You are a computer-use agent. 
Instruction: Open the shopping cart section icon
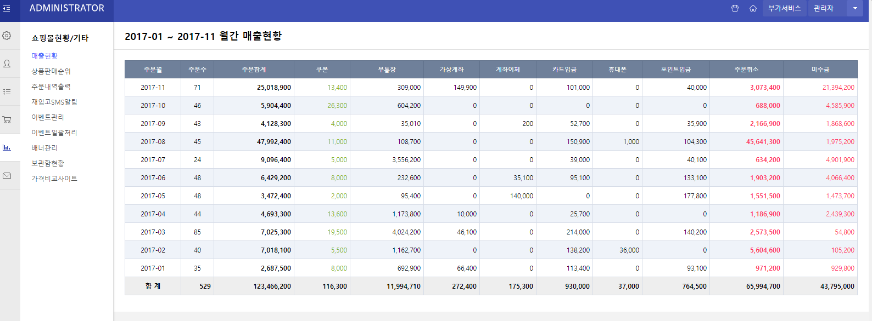click(x=7, y=119)
